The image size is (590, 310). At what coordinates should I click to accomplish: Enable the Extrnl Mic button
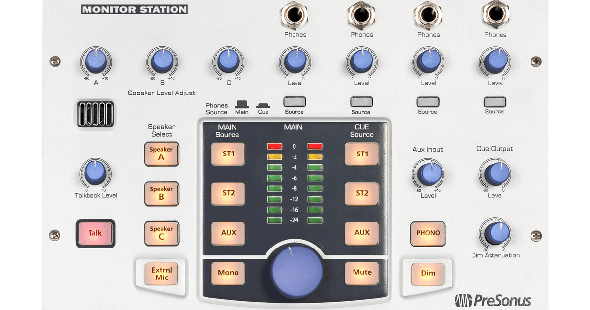pyautogui.click(x=161, y=274)
